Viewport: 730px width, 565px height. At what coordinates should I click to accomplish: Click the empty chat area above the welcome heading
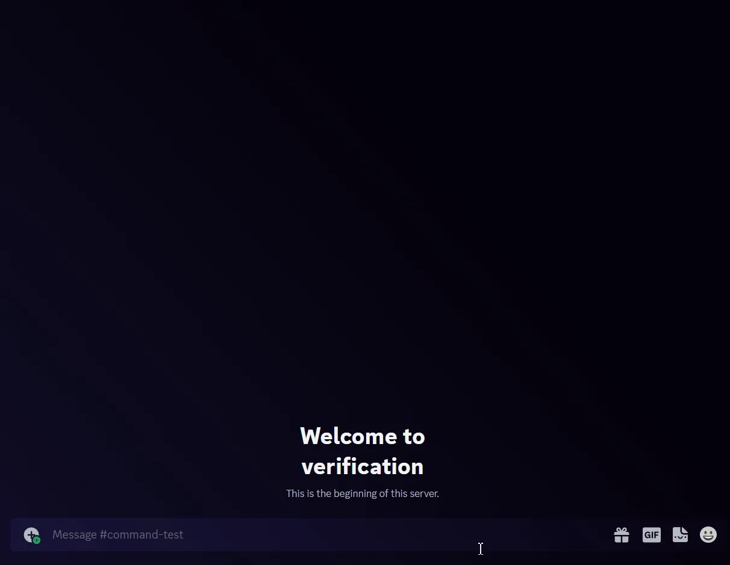click(361, 211)
